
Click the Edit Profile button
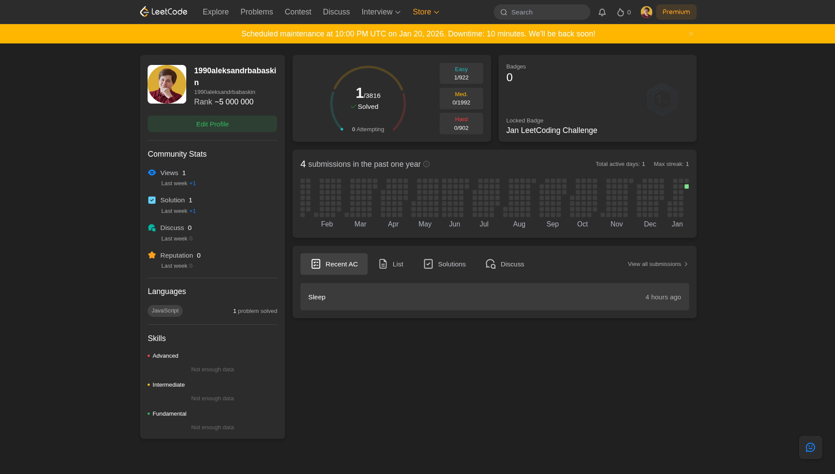[212, 124]
